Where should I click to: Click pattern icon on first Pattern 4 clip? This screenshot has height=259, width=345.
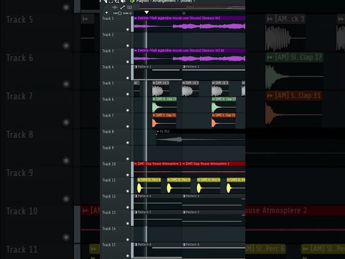tap(136, 196)
